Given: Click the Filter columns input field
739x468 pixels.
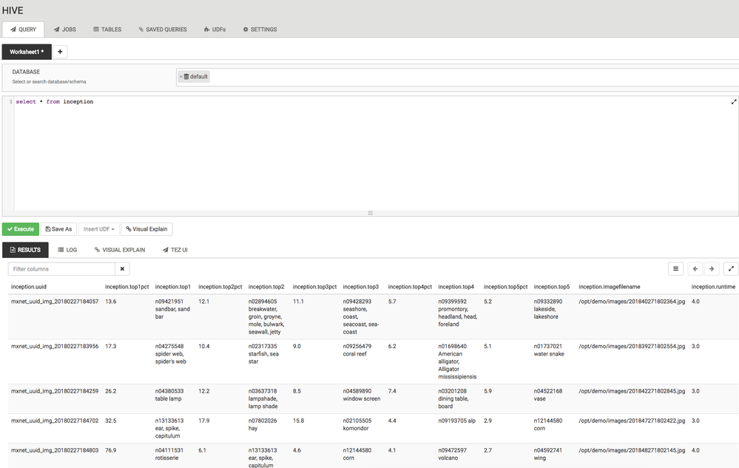Looking at the screenshot, I should pos(61,269).
